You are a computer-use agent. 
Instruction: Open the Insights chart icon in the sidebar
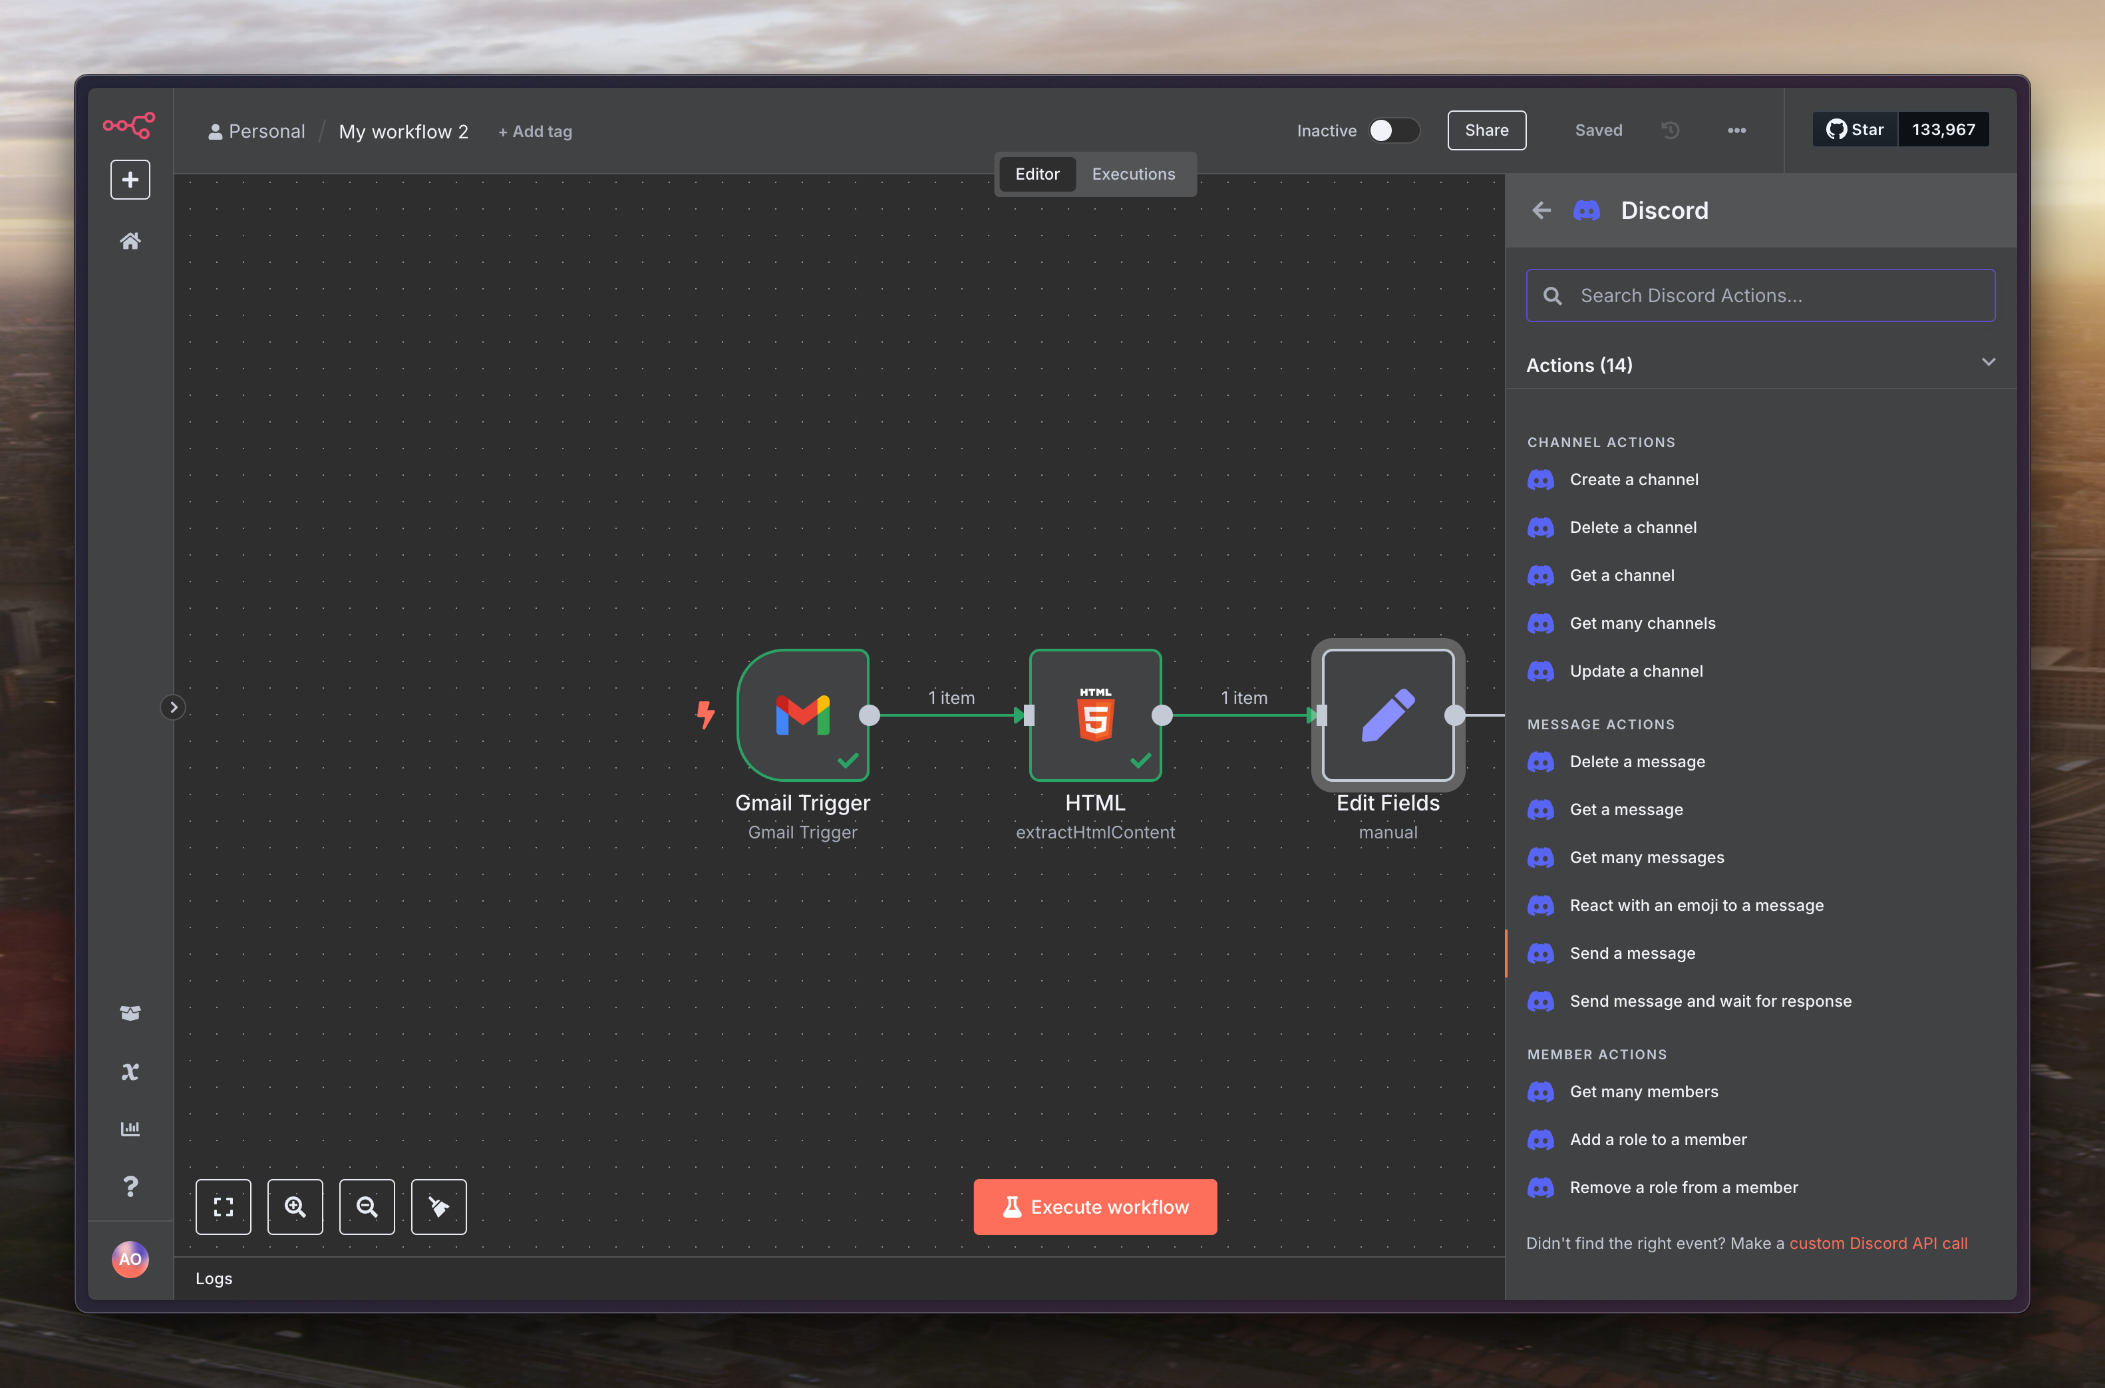[130, 1128]
